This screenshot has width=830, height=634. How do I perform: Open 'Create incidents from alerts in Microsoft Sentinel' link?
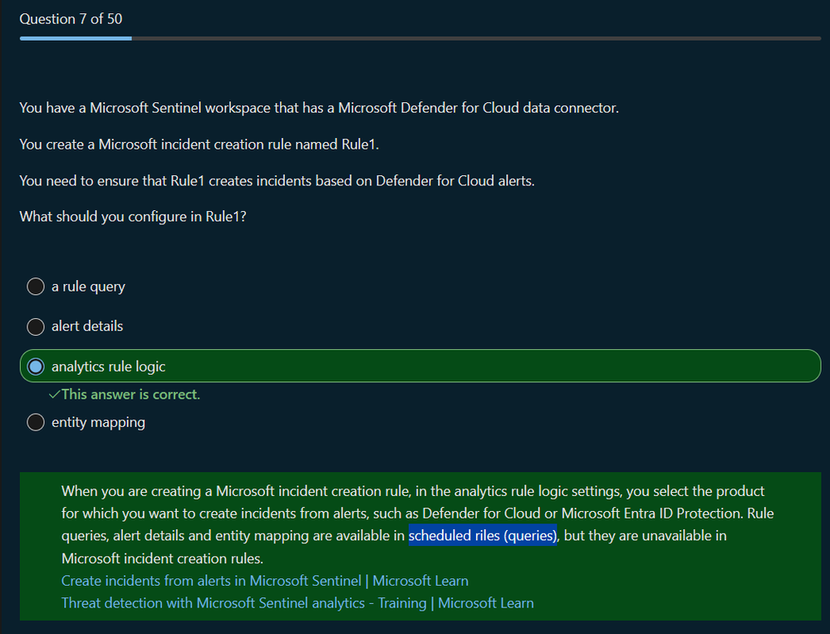click(x=264, y=581)
